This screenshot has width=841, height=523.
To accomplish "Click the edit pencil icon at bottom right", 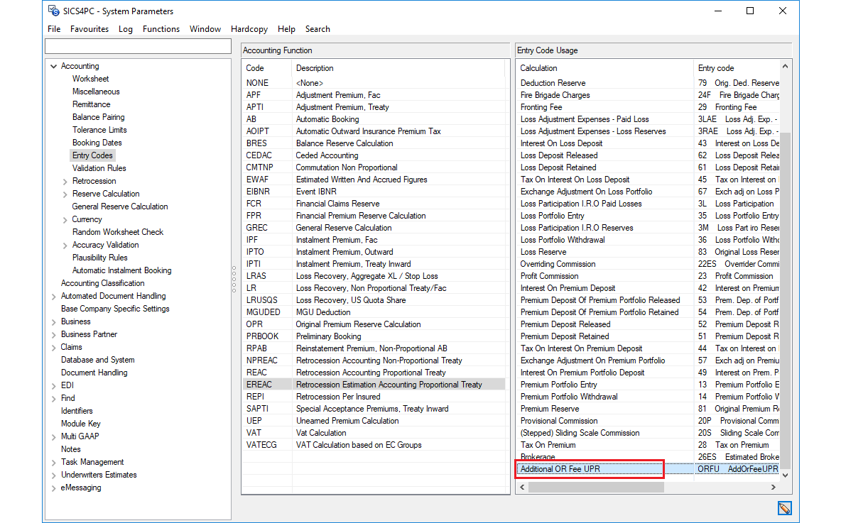I will (x=784, y=508).
